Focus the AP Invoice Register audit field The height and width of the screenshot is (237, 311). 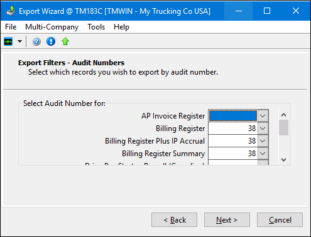coord(233,115)
